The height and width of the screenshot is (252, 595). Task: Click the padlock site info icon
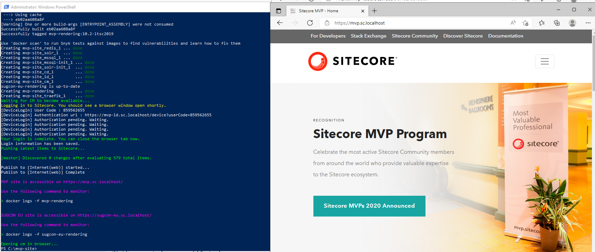coord(327,23)
